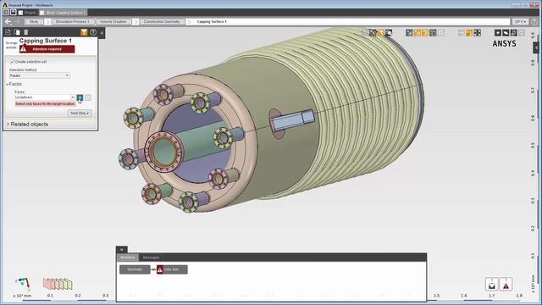Open the design point dropdown at the top right
Viewport: 542px width, 305px height.
pos(520,21)
